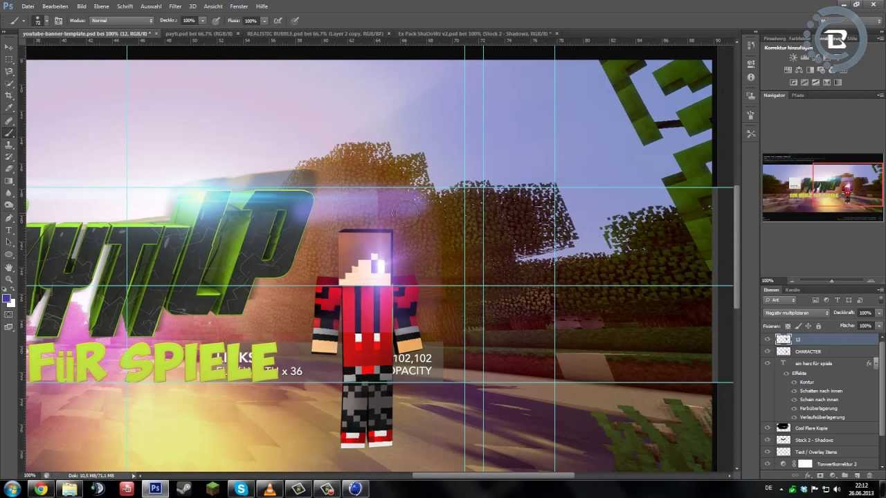Click the horizontal canvas scrollbar
This screenshot has height=498, width=886.
click(493, 475)
